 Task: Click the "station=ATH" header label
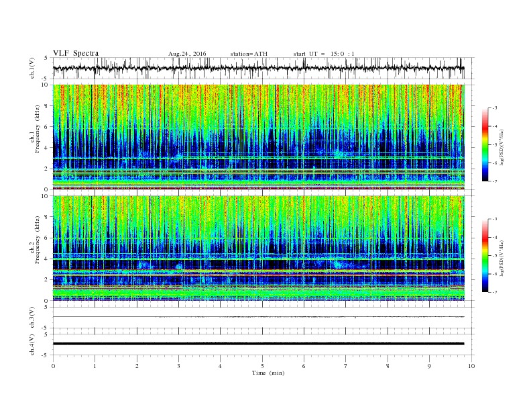point(249,54)
